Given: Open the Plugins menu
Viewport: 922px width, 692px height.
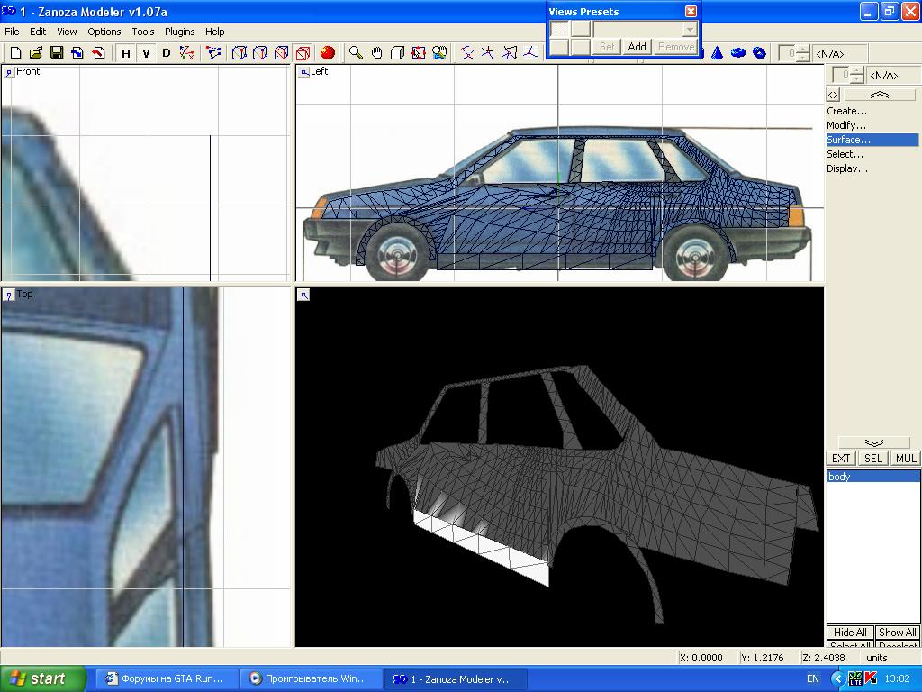Looking at the screenshot, I should (x=180, y=32).
